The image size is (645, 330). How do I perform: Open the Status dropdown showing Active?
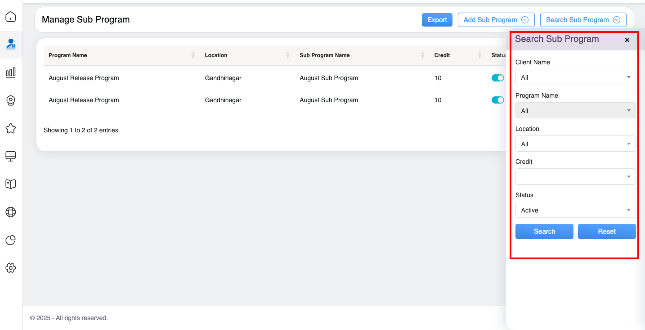(575, 210)
